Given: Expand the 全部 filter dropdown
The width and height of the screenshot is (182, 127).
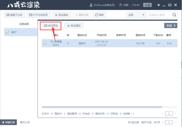Looking at the screenshot, I should coord(136,15).
